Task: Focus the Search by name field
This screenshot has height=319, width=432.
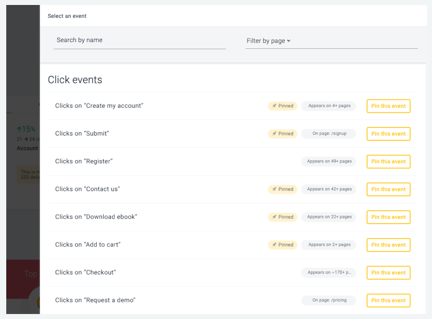Action: coord(139,40)
